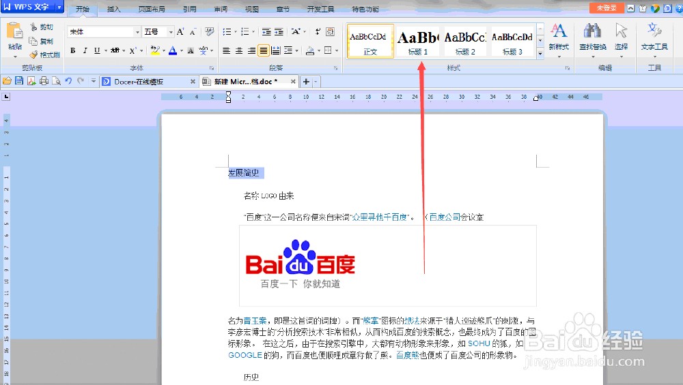Toggle superscript X² formatting

pos(133,50)
